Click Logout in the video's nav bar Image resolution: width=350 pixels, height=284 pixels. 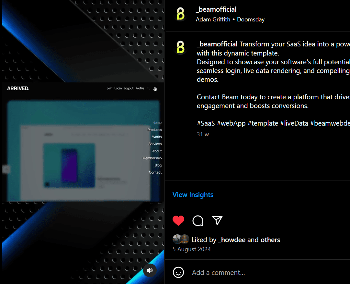(129, 88)
